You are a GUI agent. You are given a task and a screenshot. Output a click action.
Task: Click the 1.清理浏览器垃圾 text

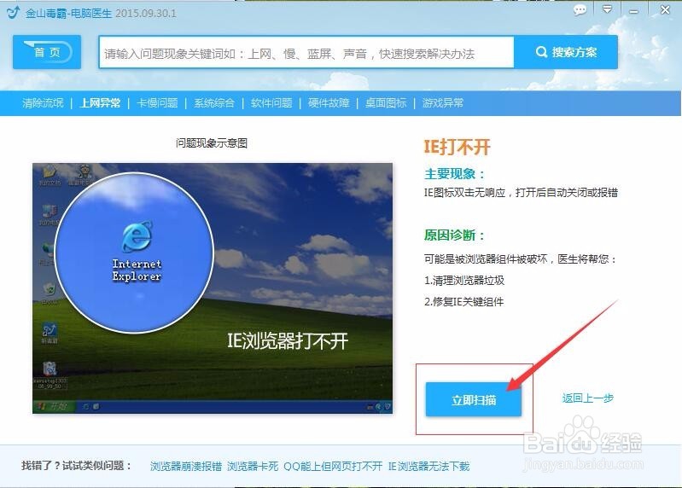click(464, 281)
